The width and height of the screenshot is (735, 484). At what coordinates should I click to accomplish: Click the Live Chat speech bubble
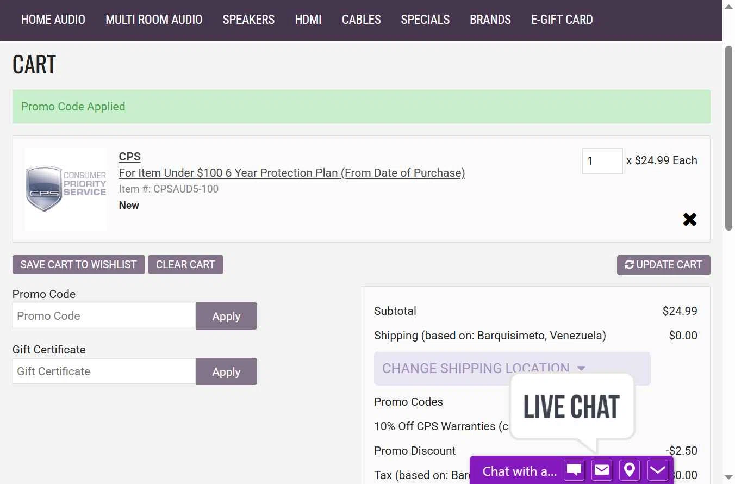(572, 407)
